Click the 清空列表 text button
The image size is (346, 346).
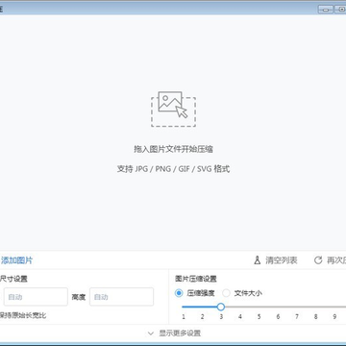coord(282,260)
